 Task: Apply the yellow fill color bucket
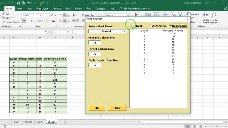coord(47,21)
